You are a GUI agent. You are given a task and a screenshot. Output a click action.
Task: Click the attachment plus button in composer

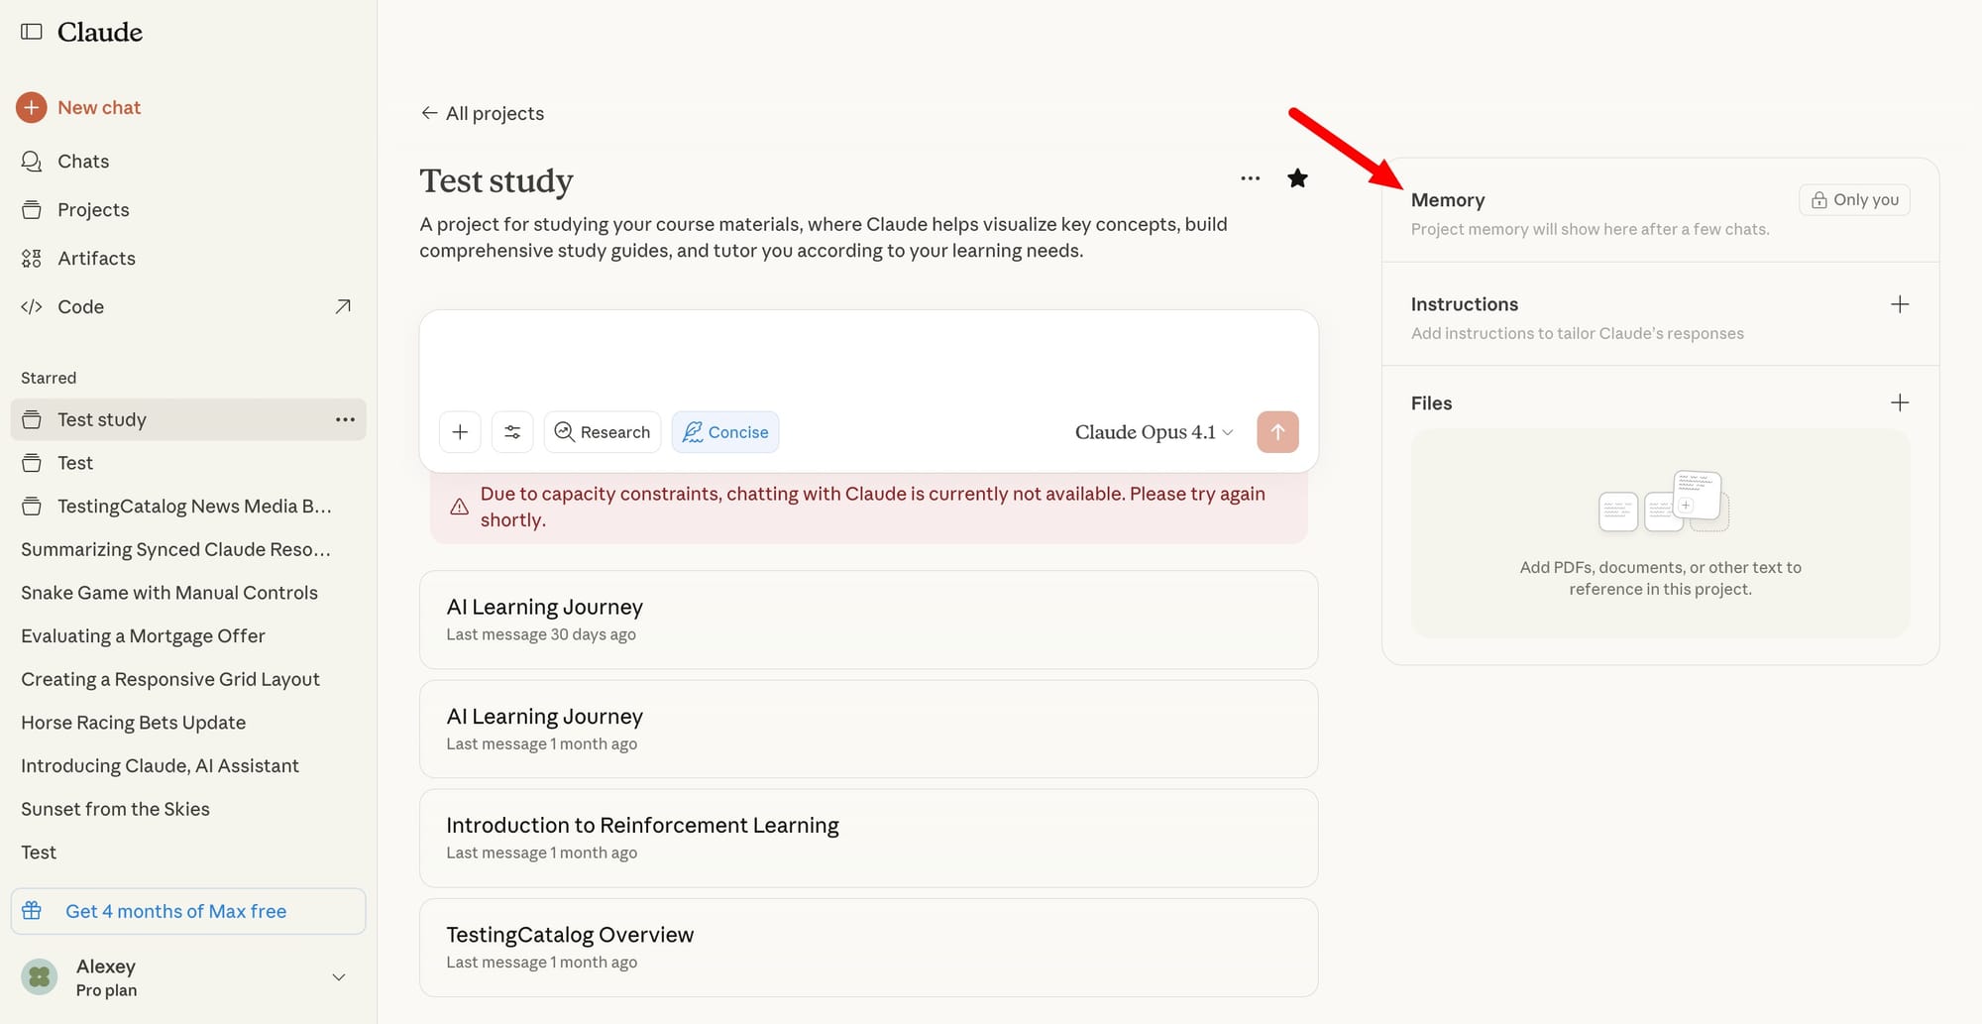point(460,432)
